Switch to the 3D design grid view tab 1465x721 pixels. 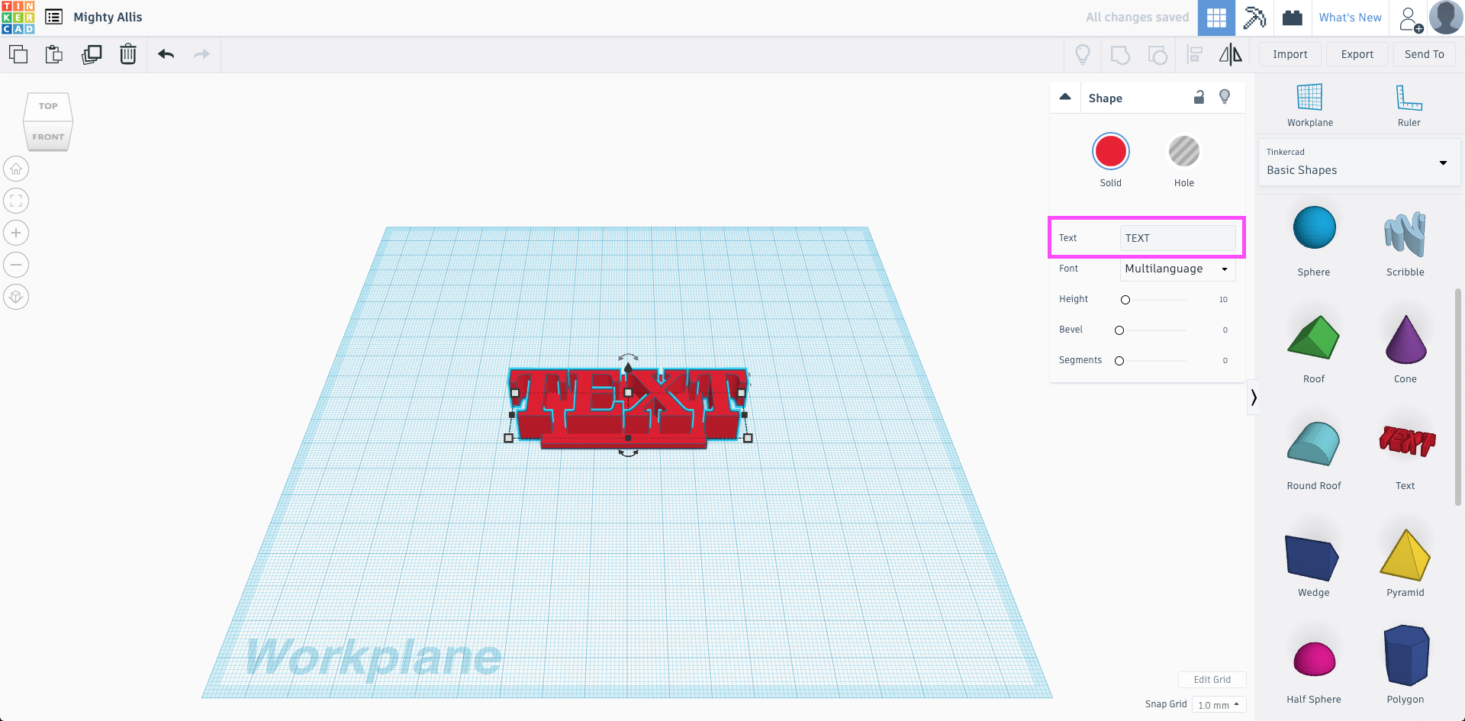tap(1215, 18)
